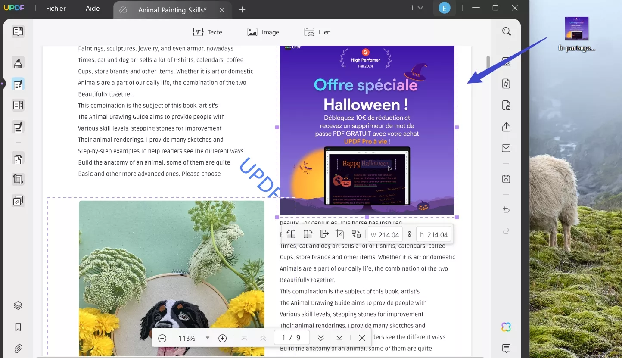Rotate selected image counterclockwise

pyautogui.click(x=291, y=234)
